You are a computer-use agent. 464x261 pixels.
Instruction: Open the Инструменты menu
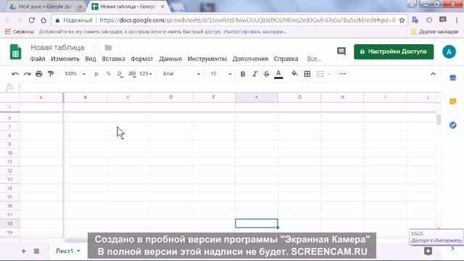click(x=207, y=59)
